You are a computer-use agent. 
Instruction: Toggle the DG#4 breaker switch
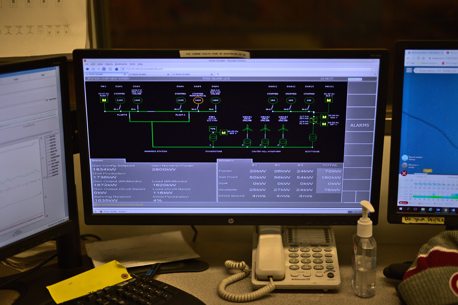click(x=181, y=108)
